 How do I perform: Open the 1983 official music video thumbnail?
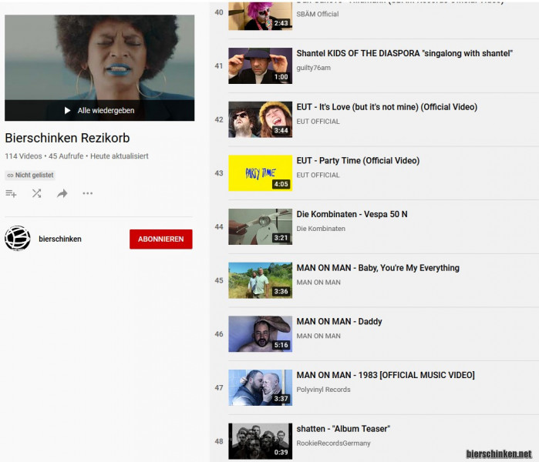point(260,387)
